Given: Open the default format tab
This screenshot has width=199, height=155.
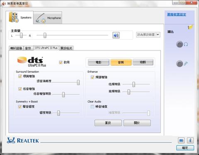Looking at the screenshot, I should (x=66, y=48).
